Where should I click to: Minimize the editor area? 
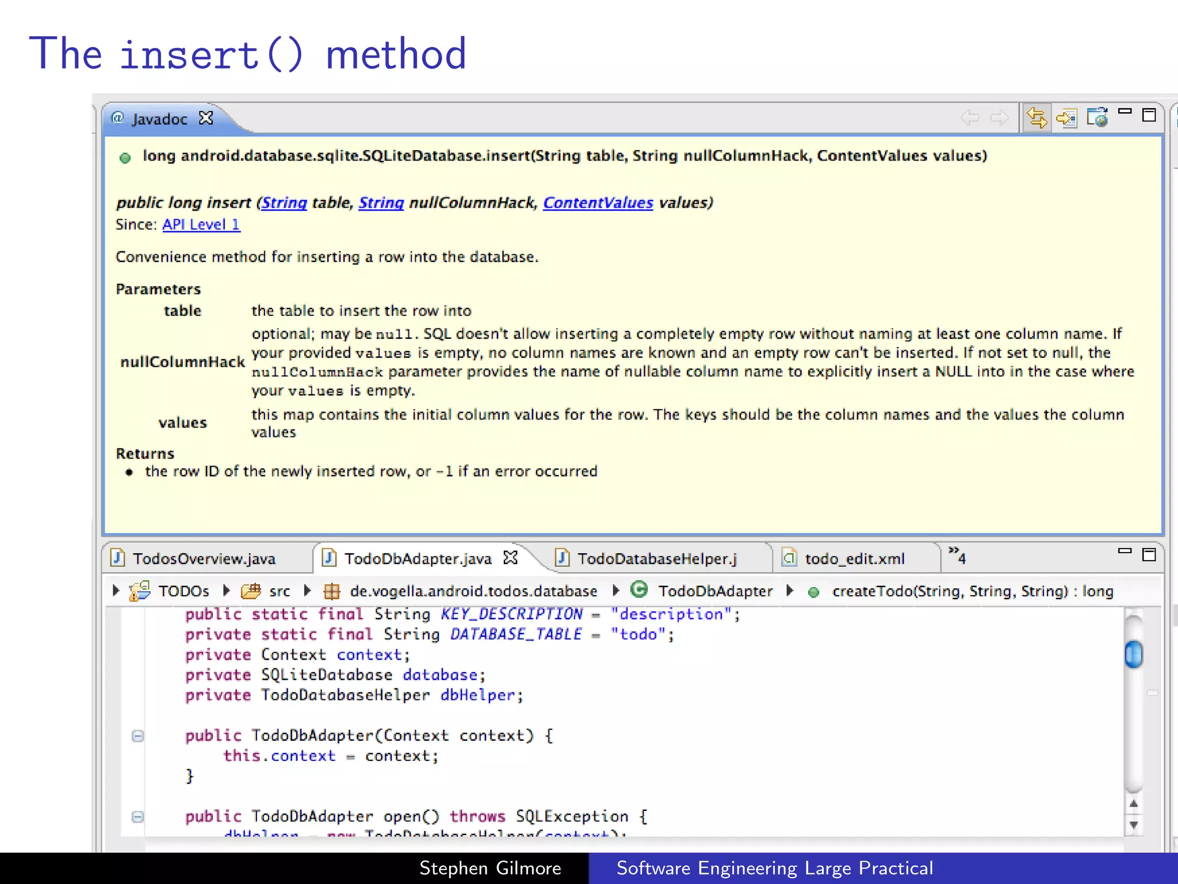point(1125,551)
